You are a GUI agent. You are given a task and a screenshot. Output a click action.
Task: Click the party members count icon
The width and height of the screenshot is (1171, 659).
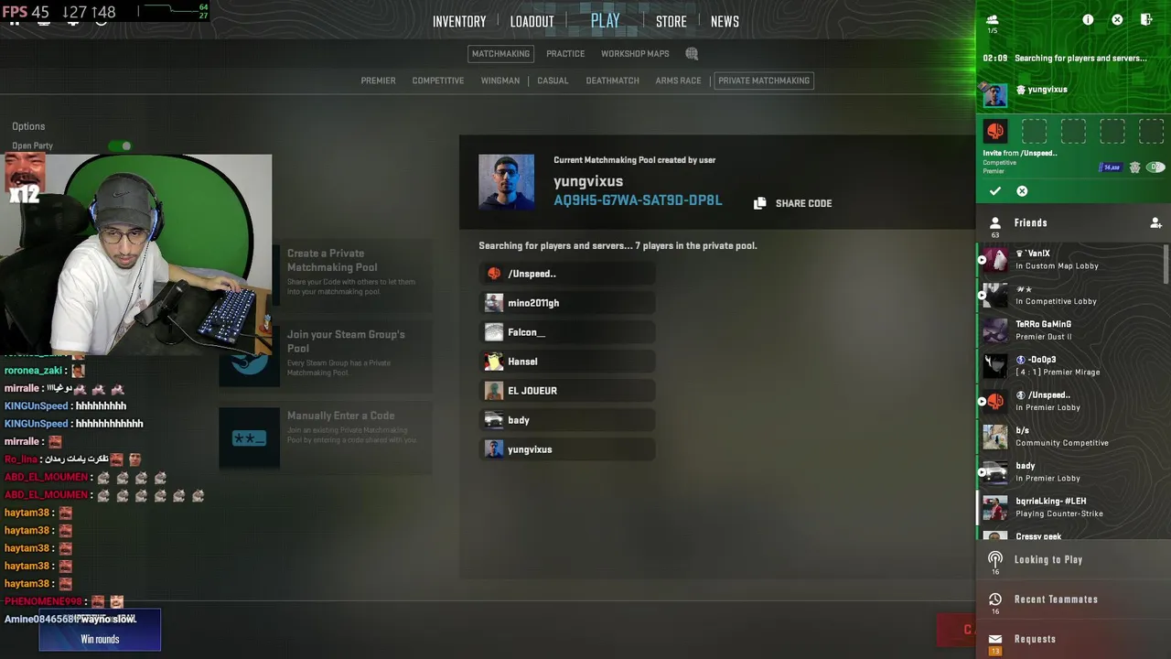click(x=993, y=19)
